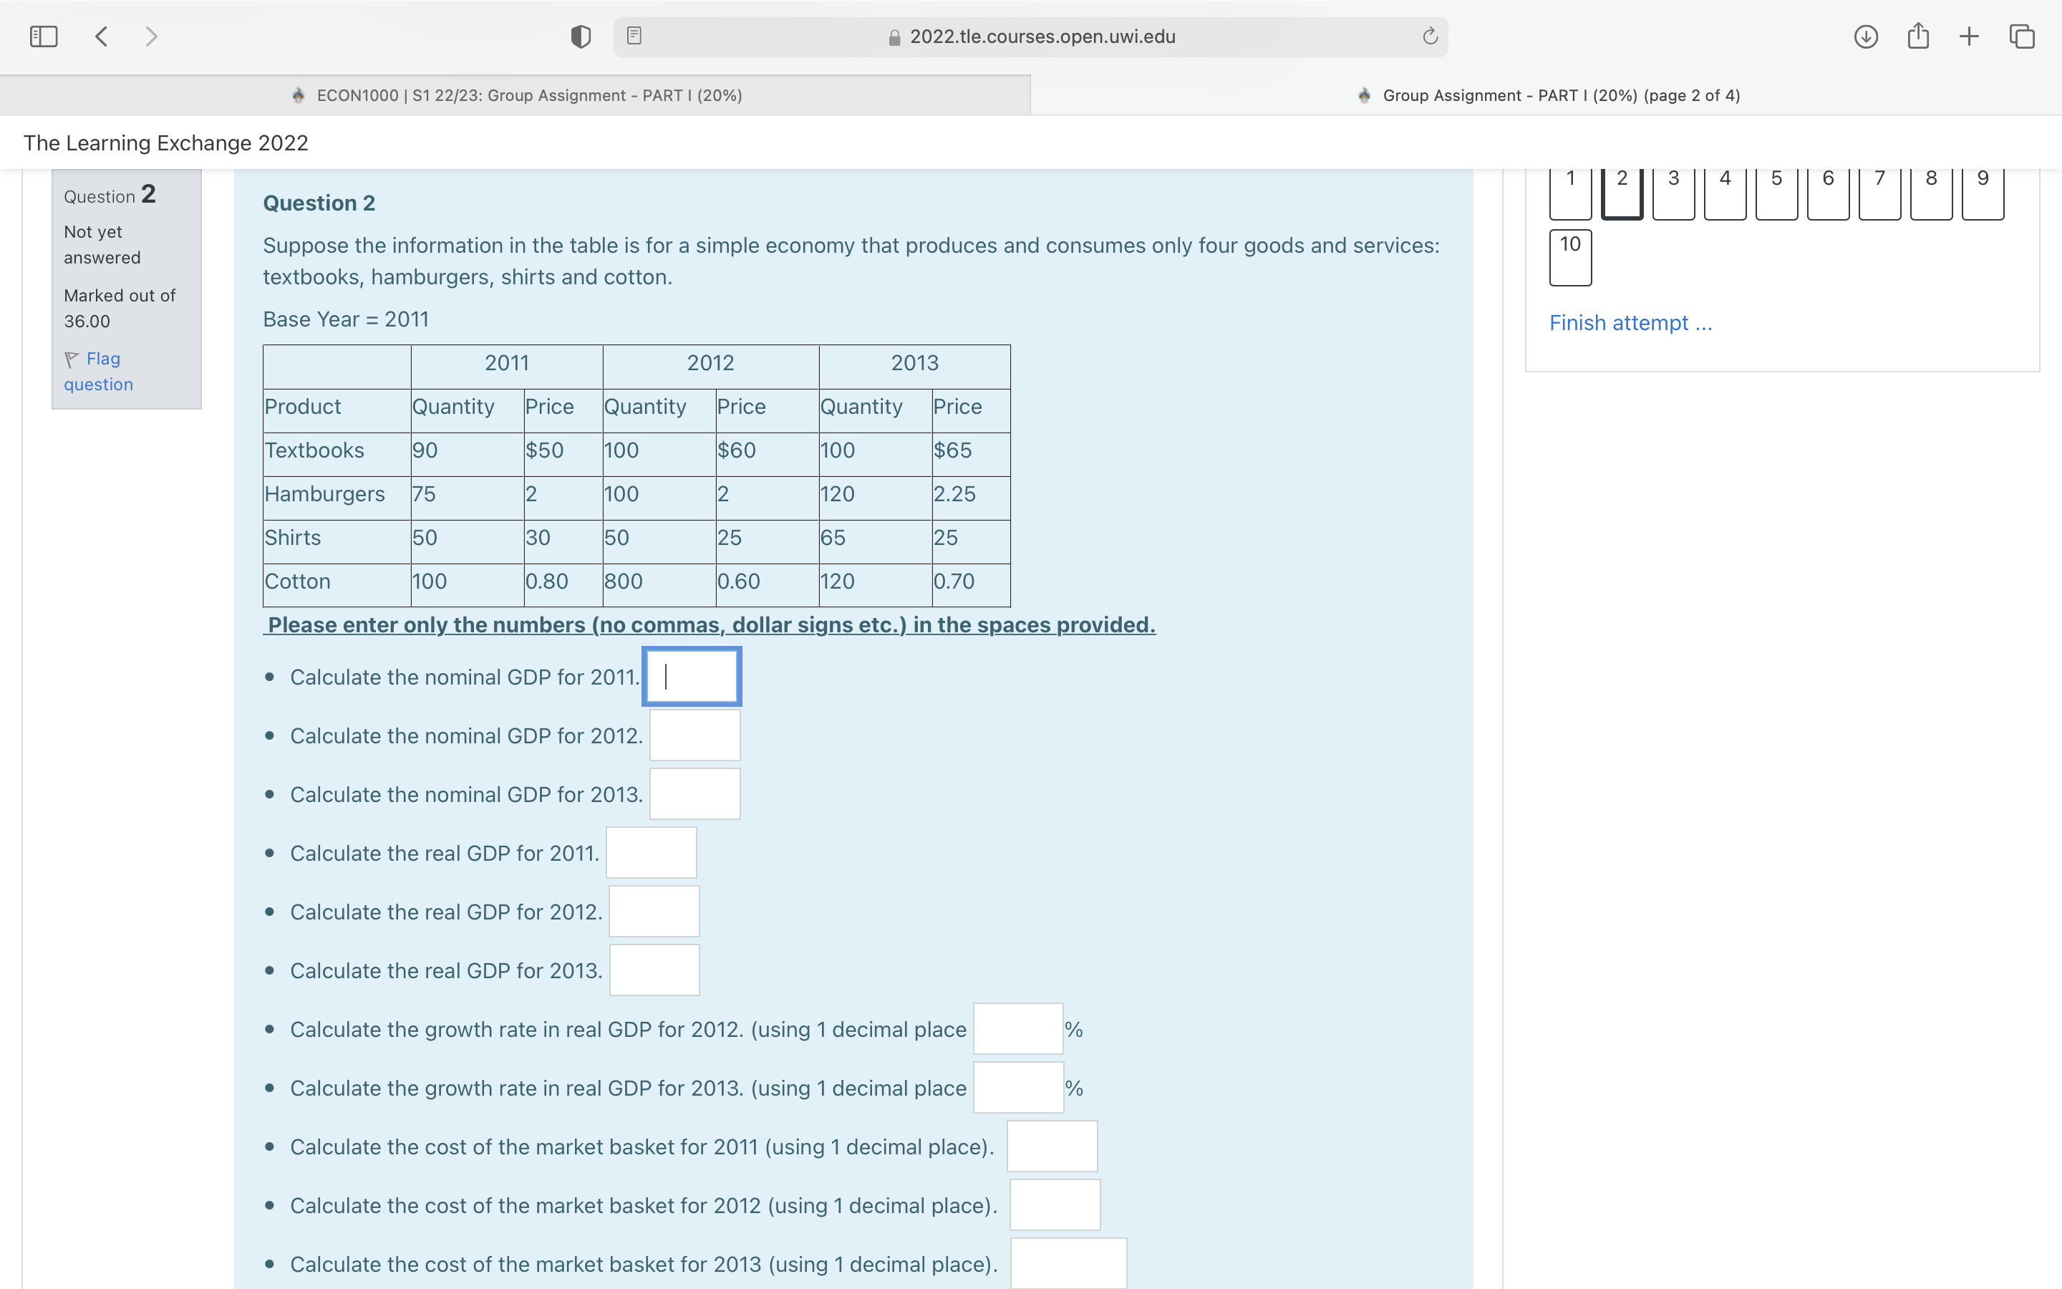Click the real GDP for 2013 input box
2062x1289 pixels.
click(654, 970)
